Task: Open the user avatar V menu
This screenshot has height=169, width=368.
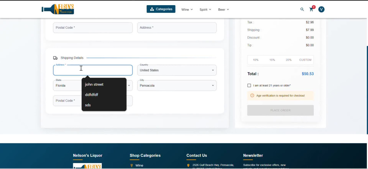Action: [321, 10]
